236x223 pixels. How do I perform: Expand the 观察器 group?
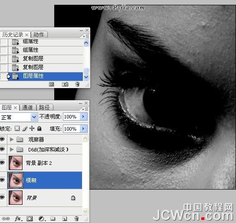click(12, 140)
